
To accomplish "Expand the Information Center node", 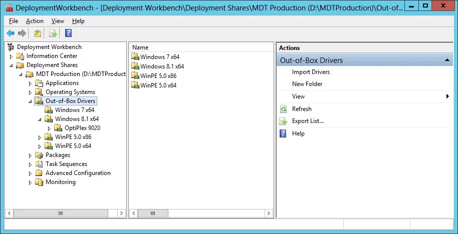I will tap(12, 56).
